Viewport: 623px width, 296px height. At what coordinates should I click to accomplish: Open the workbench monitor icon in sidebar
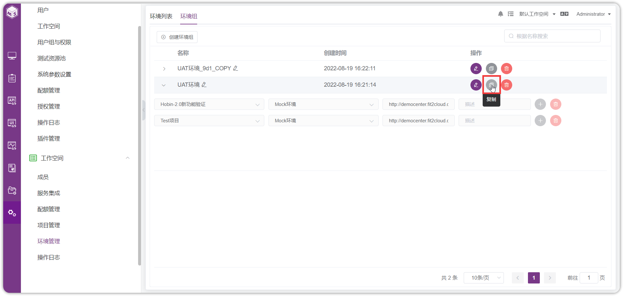[x=12, y=56]
